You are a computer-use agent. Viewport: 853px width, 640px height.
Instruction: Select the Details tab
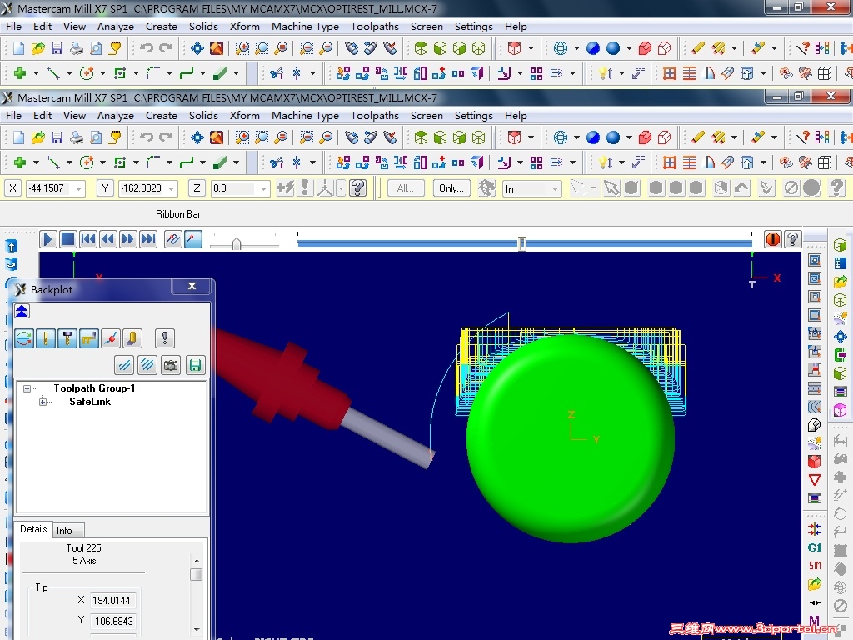(33, 529)
